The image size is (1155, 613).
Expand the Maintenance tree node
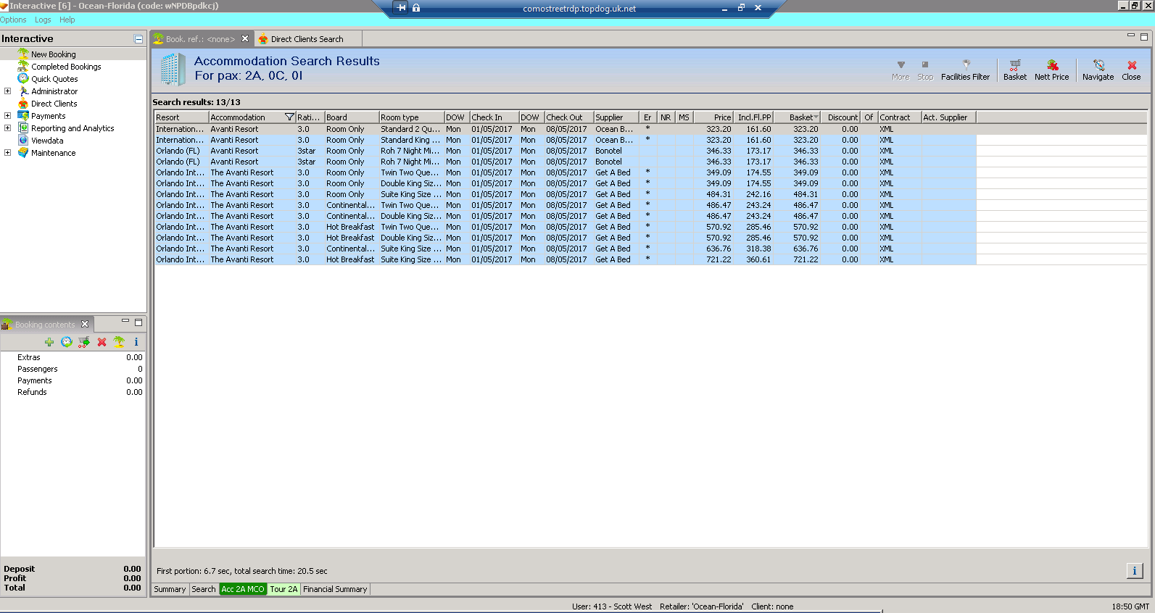(7, 153)
